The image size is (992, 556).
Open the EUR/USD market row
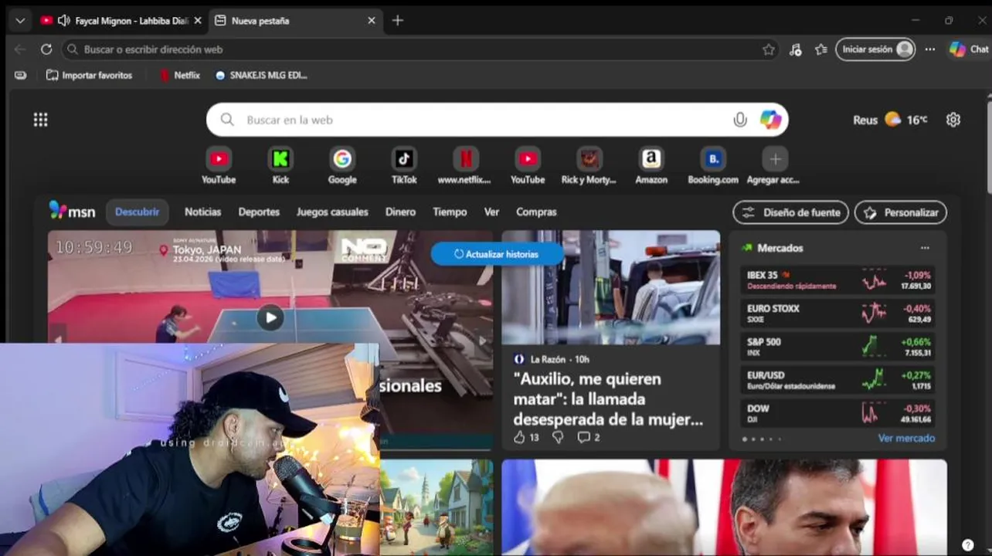(838, 380)
